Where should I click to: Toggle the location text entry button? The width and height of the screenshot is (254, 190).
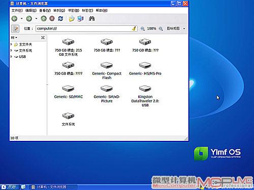[15, 29]
